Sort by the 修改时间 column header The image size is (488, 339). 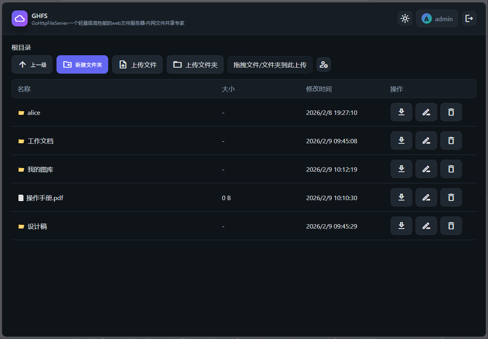(319, 89)
